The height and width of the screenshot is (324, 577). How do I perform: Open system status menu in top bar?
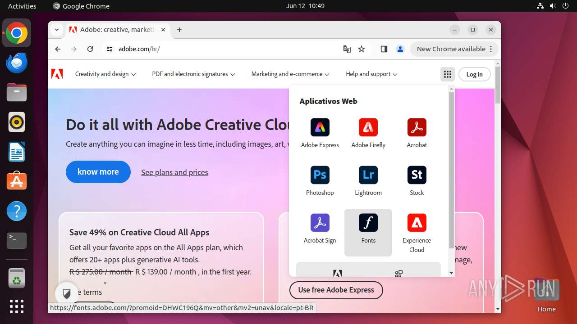click(553, 6)
